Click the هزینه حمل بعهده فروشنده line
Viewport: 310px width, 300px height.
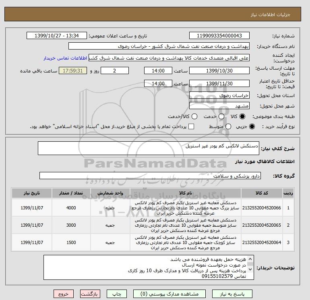click(x=208, y=259)
